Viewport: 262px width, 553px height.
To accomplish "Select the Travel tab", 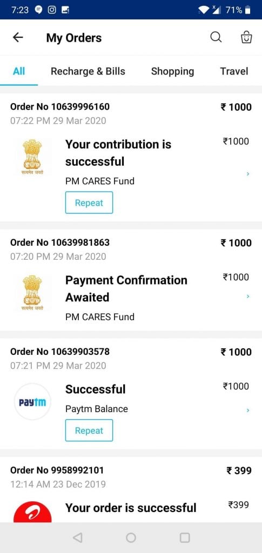I will [234, 71].
